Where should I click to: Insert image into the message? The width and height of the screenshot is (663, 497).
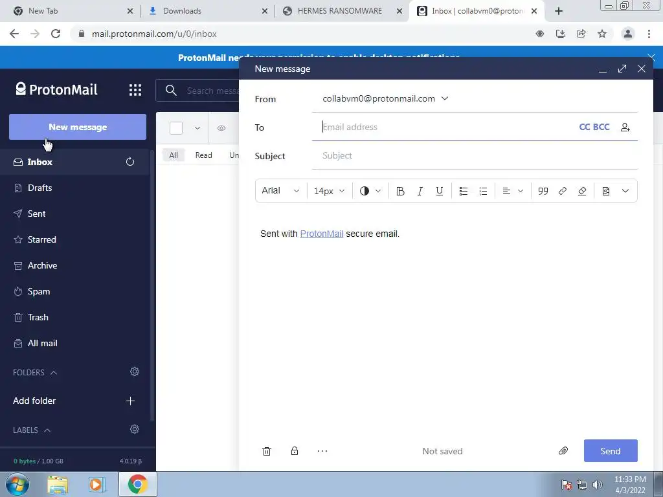click(x=606, y=191)
